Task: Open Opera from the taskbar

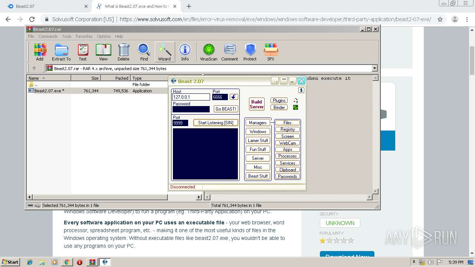Action: click(x=79, y=262)
